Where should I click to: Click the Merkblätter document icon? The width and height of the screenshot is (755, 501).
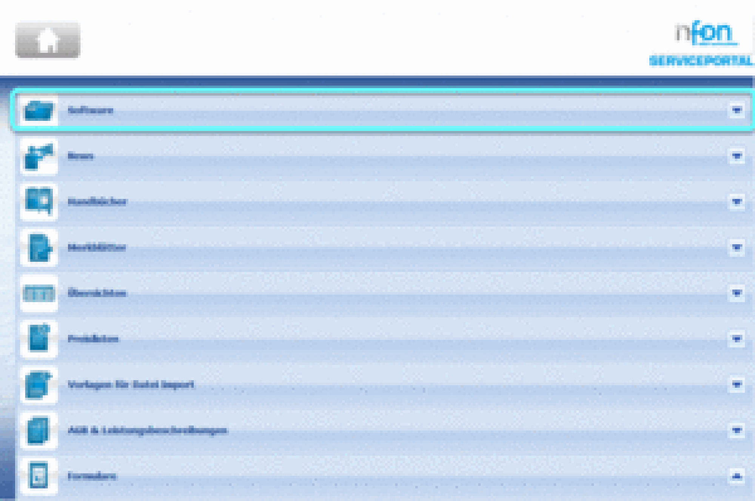[x=39, y=248]
